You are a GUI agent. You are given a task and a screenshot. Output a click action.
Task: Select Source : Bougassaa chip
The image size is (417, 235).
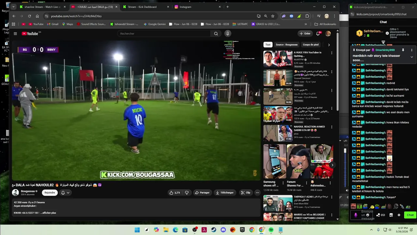(286, 45)
